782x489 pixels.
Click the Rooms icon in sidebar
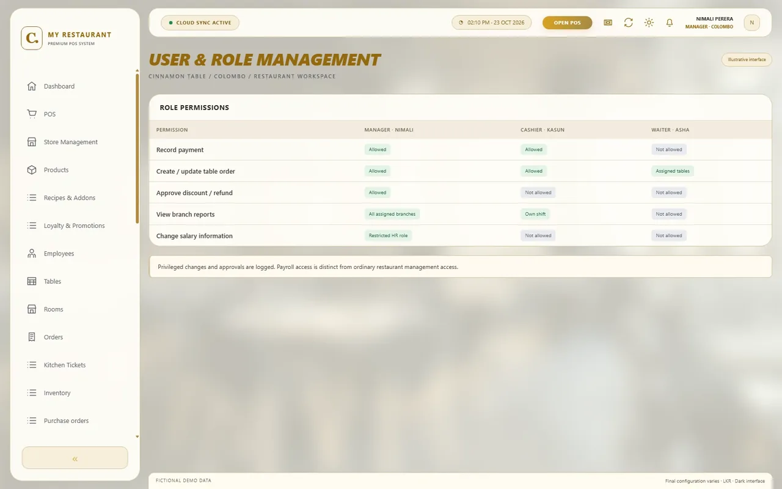(32, 309)
